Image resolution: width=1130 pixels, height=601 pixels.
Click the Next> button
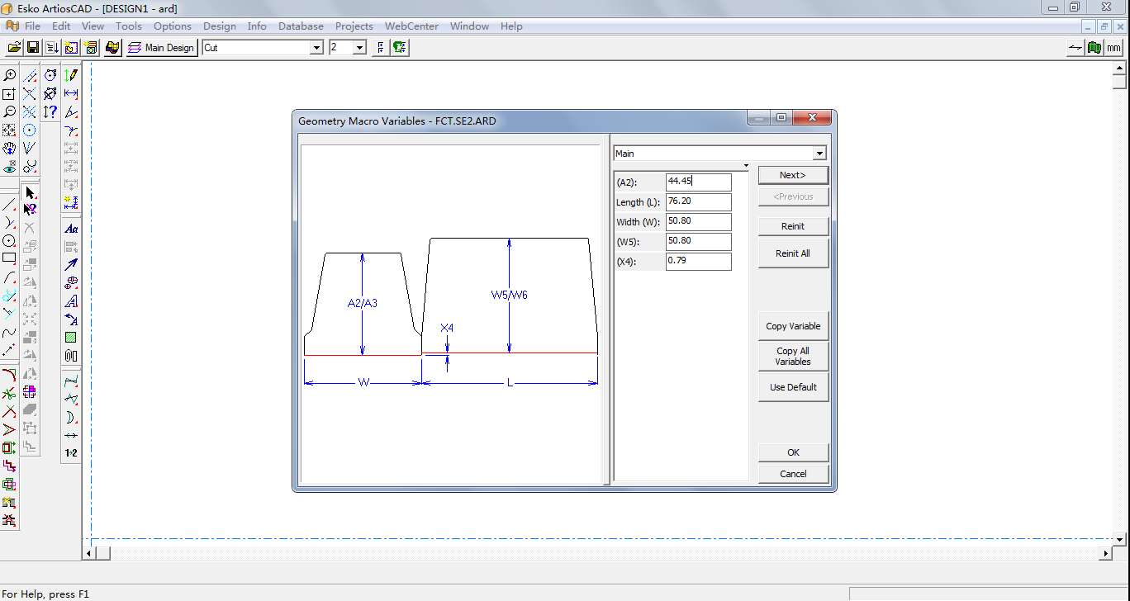792,175
